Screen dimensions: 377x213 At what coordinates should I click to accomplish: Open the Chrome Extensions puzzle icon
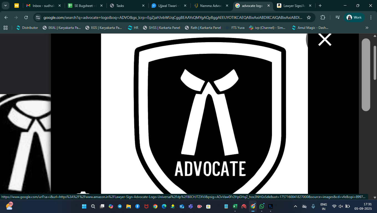(x=323, y=17)
